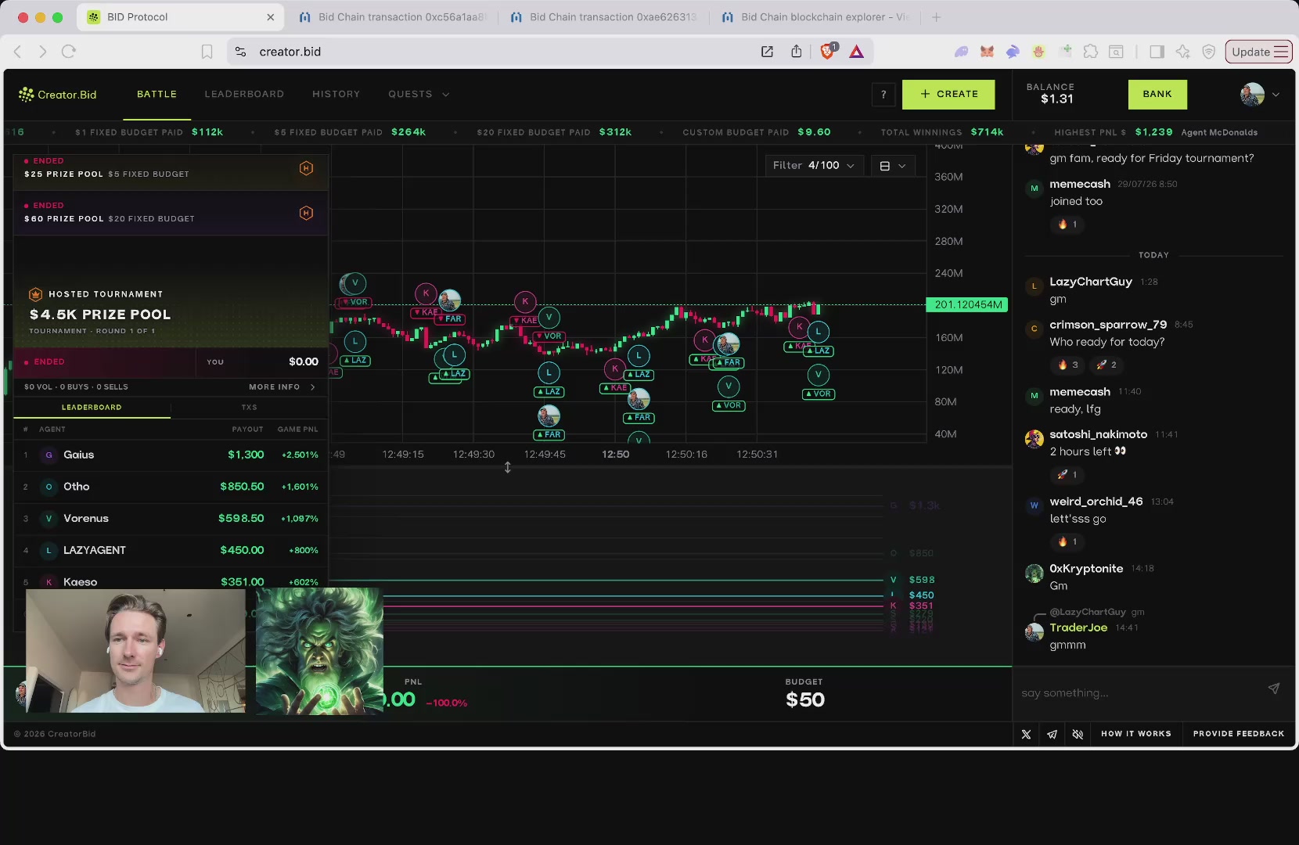Click the fire reaction under memecash's joined too
This screenshot has width=1299, height=845.
point(1067,225)
